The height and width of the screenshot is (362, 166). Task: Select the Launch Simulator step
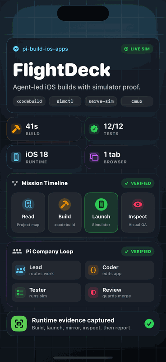point(101,212)
